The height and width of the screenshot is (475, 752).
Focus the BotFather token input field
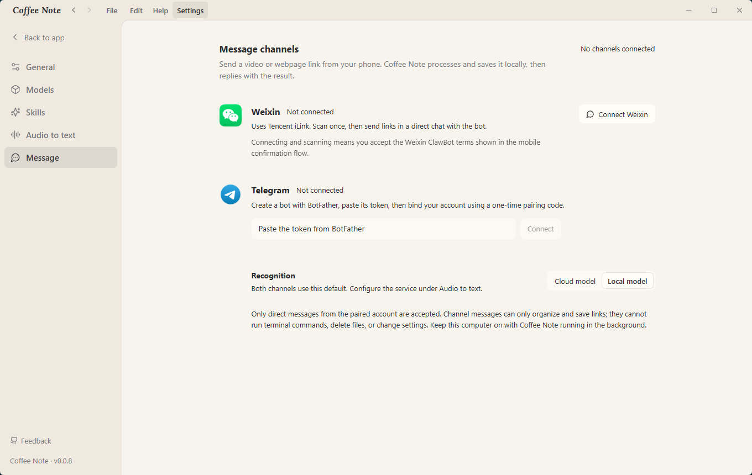(384, 229)
